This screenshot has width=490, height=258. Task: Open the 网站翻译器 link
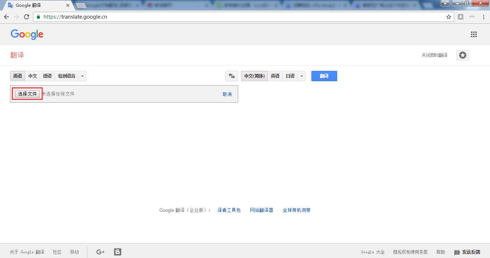pyautogui.click(x=262, y=210)
